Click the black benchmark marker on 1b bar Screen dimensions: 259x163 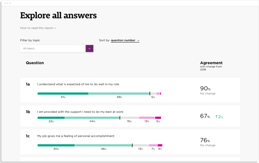[120, 118]
